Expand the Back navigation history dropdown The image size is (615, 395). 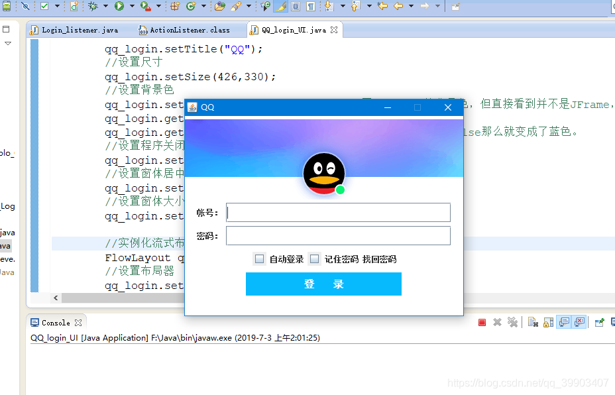click(411, 6)
